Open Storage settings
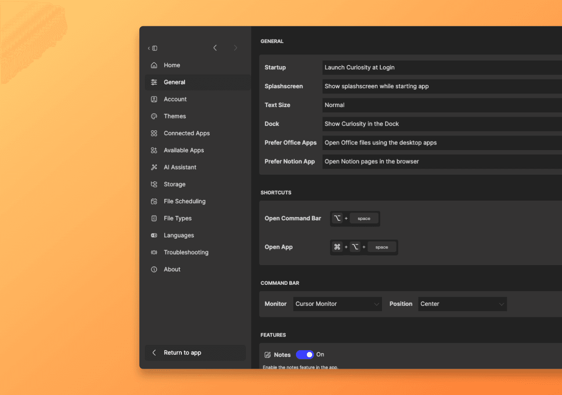The height and width of the screenshot is (395, 562). [198, 184]
